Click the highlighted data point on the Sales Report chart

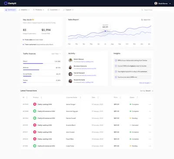click(105, 31)
